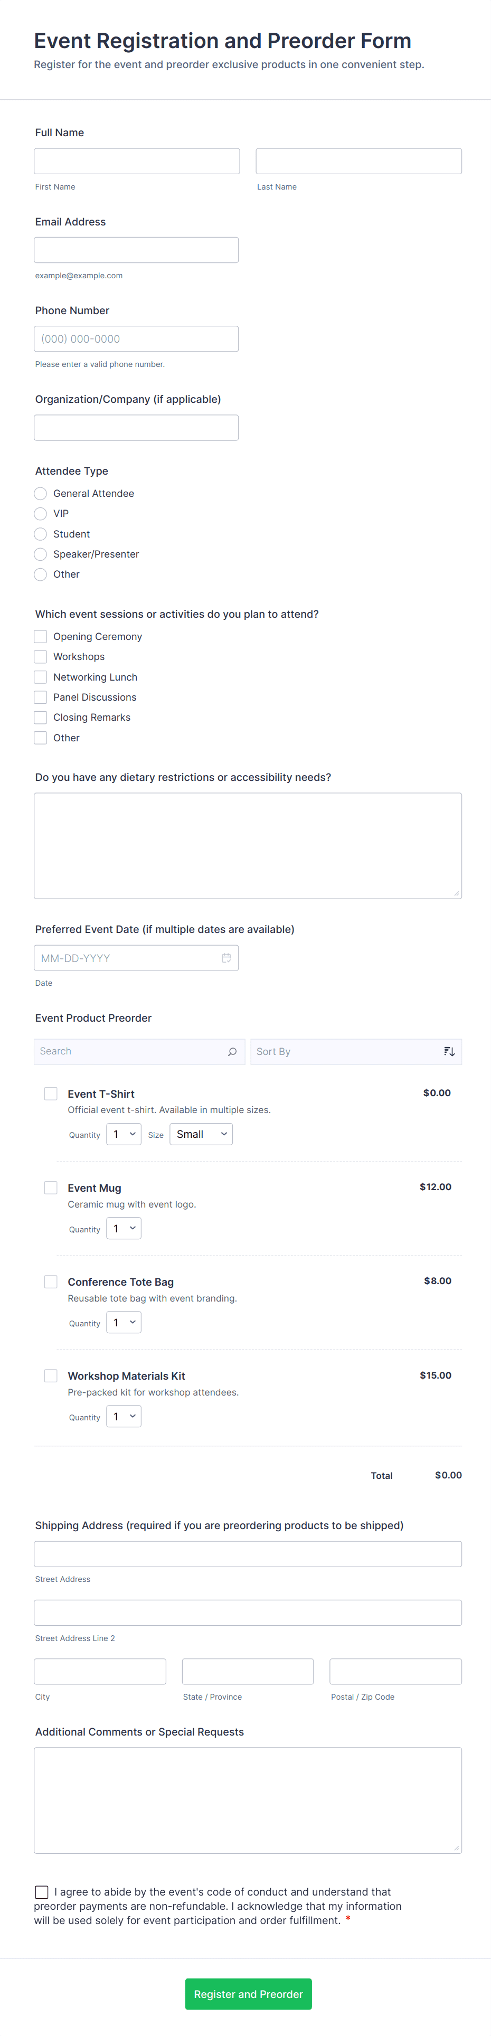Enable the Event Mug product checkbox
491x2036 pixels.
click(51, 1187)
